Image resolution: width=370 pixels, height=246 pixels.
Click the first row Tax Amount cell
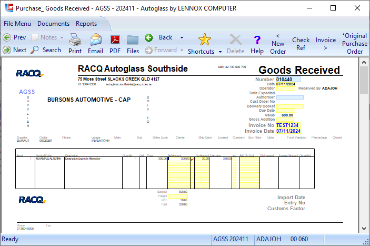point(202,159)
